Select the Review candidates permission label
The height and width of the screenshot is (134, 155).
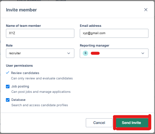[25, 73]
